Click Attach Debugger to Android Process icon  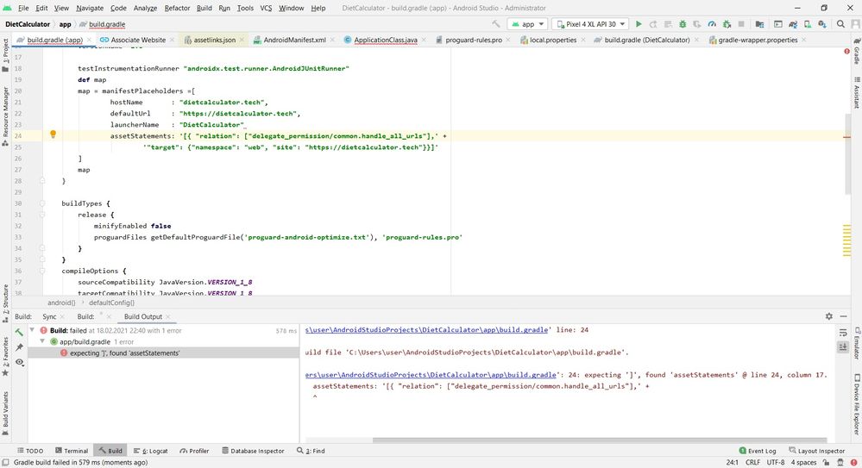(727, 24)
